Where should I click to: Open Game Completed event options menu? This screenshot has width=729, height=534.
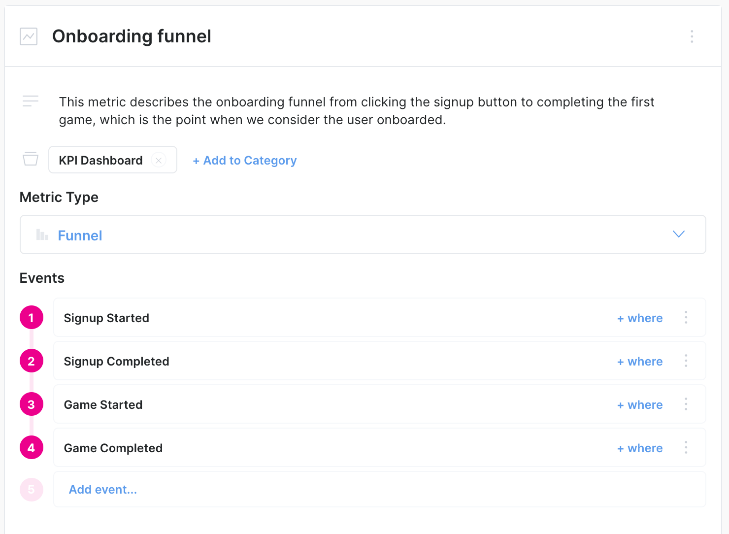(x=686, y=447)
